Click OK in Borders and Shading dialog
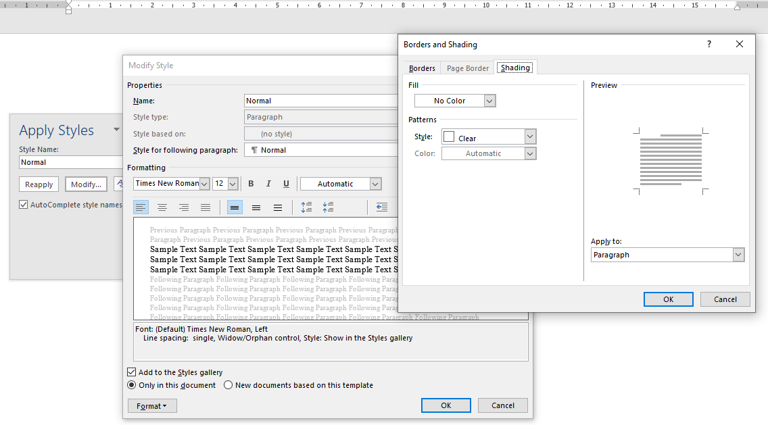The width and height of the screenshot is (768, 425). pos(668,299)
